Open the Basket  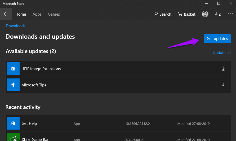[x=187, y=14]
